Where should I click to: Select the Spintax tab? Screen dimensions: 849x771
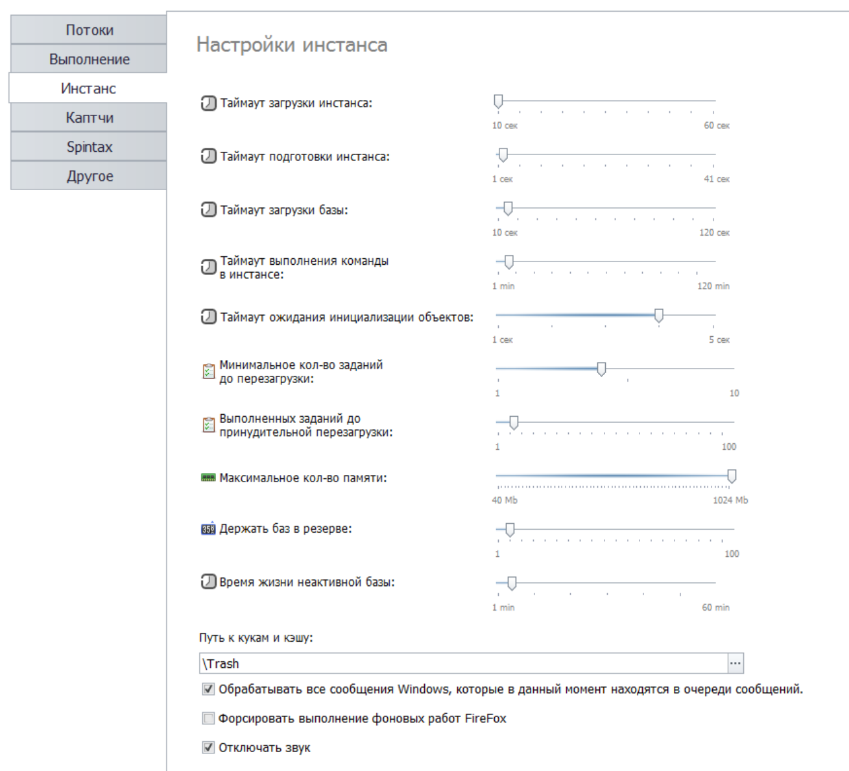click(89, 147)
